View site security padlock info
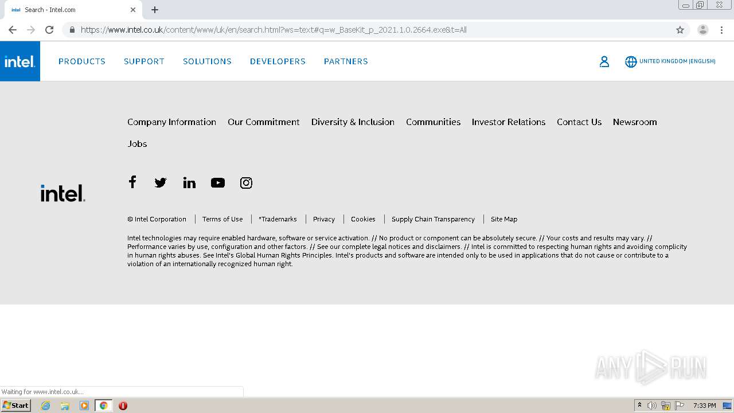734x413 pixels. point(72,30)
